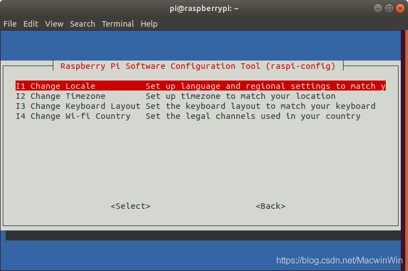Click the raspi-config dialog title text
The height and width of the screenshot is (271, 408).
pyautogui.click(x=198, y=66)
